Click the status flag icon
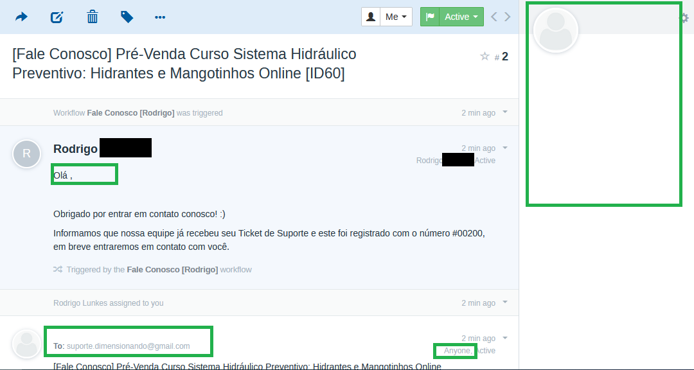This screenshot has width=694, height=370. click(430, 17)
